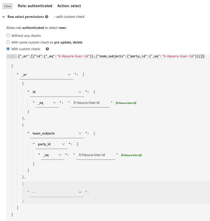Click the Close button
Screen dimensions: 210x221
(8, 6)
